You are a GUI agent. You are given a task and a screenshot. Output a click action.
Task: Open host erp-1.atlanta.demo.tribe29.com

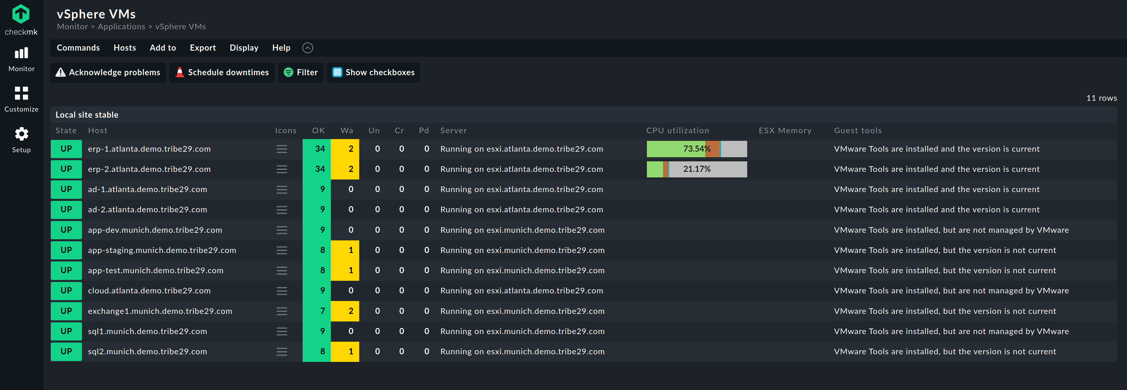pos(149,149)
